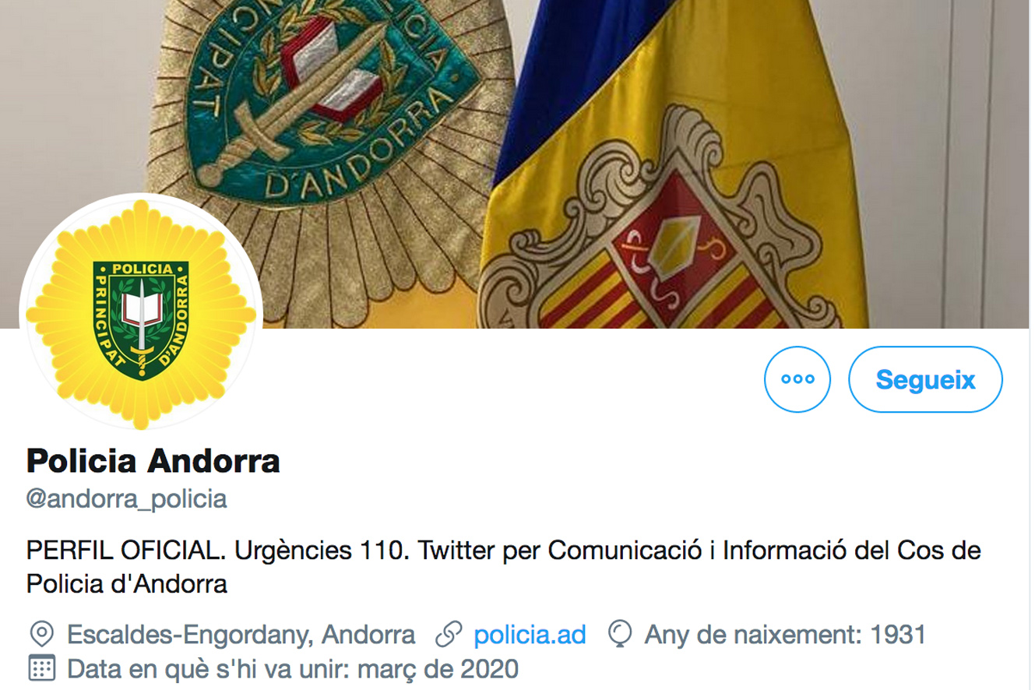Open the three-dot more options button
The image size is (1035, 690).
(x=798, y=379)
